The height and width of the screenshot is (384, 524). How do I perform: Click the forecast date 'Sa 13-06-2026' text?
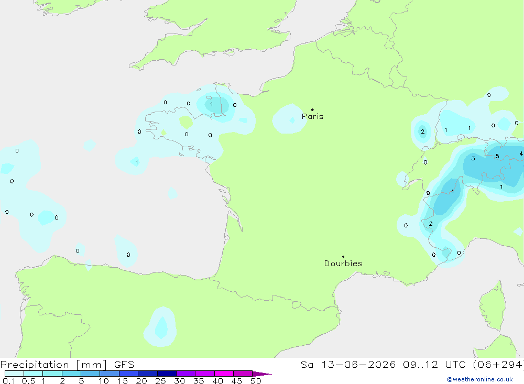(348, 364)
